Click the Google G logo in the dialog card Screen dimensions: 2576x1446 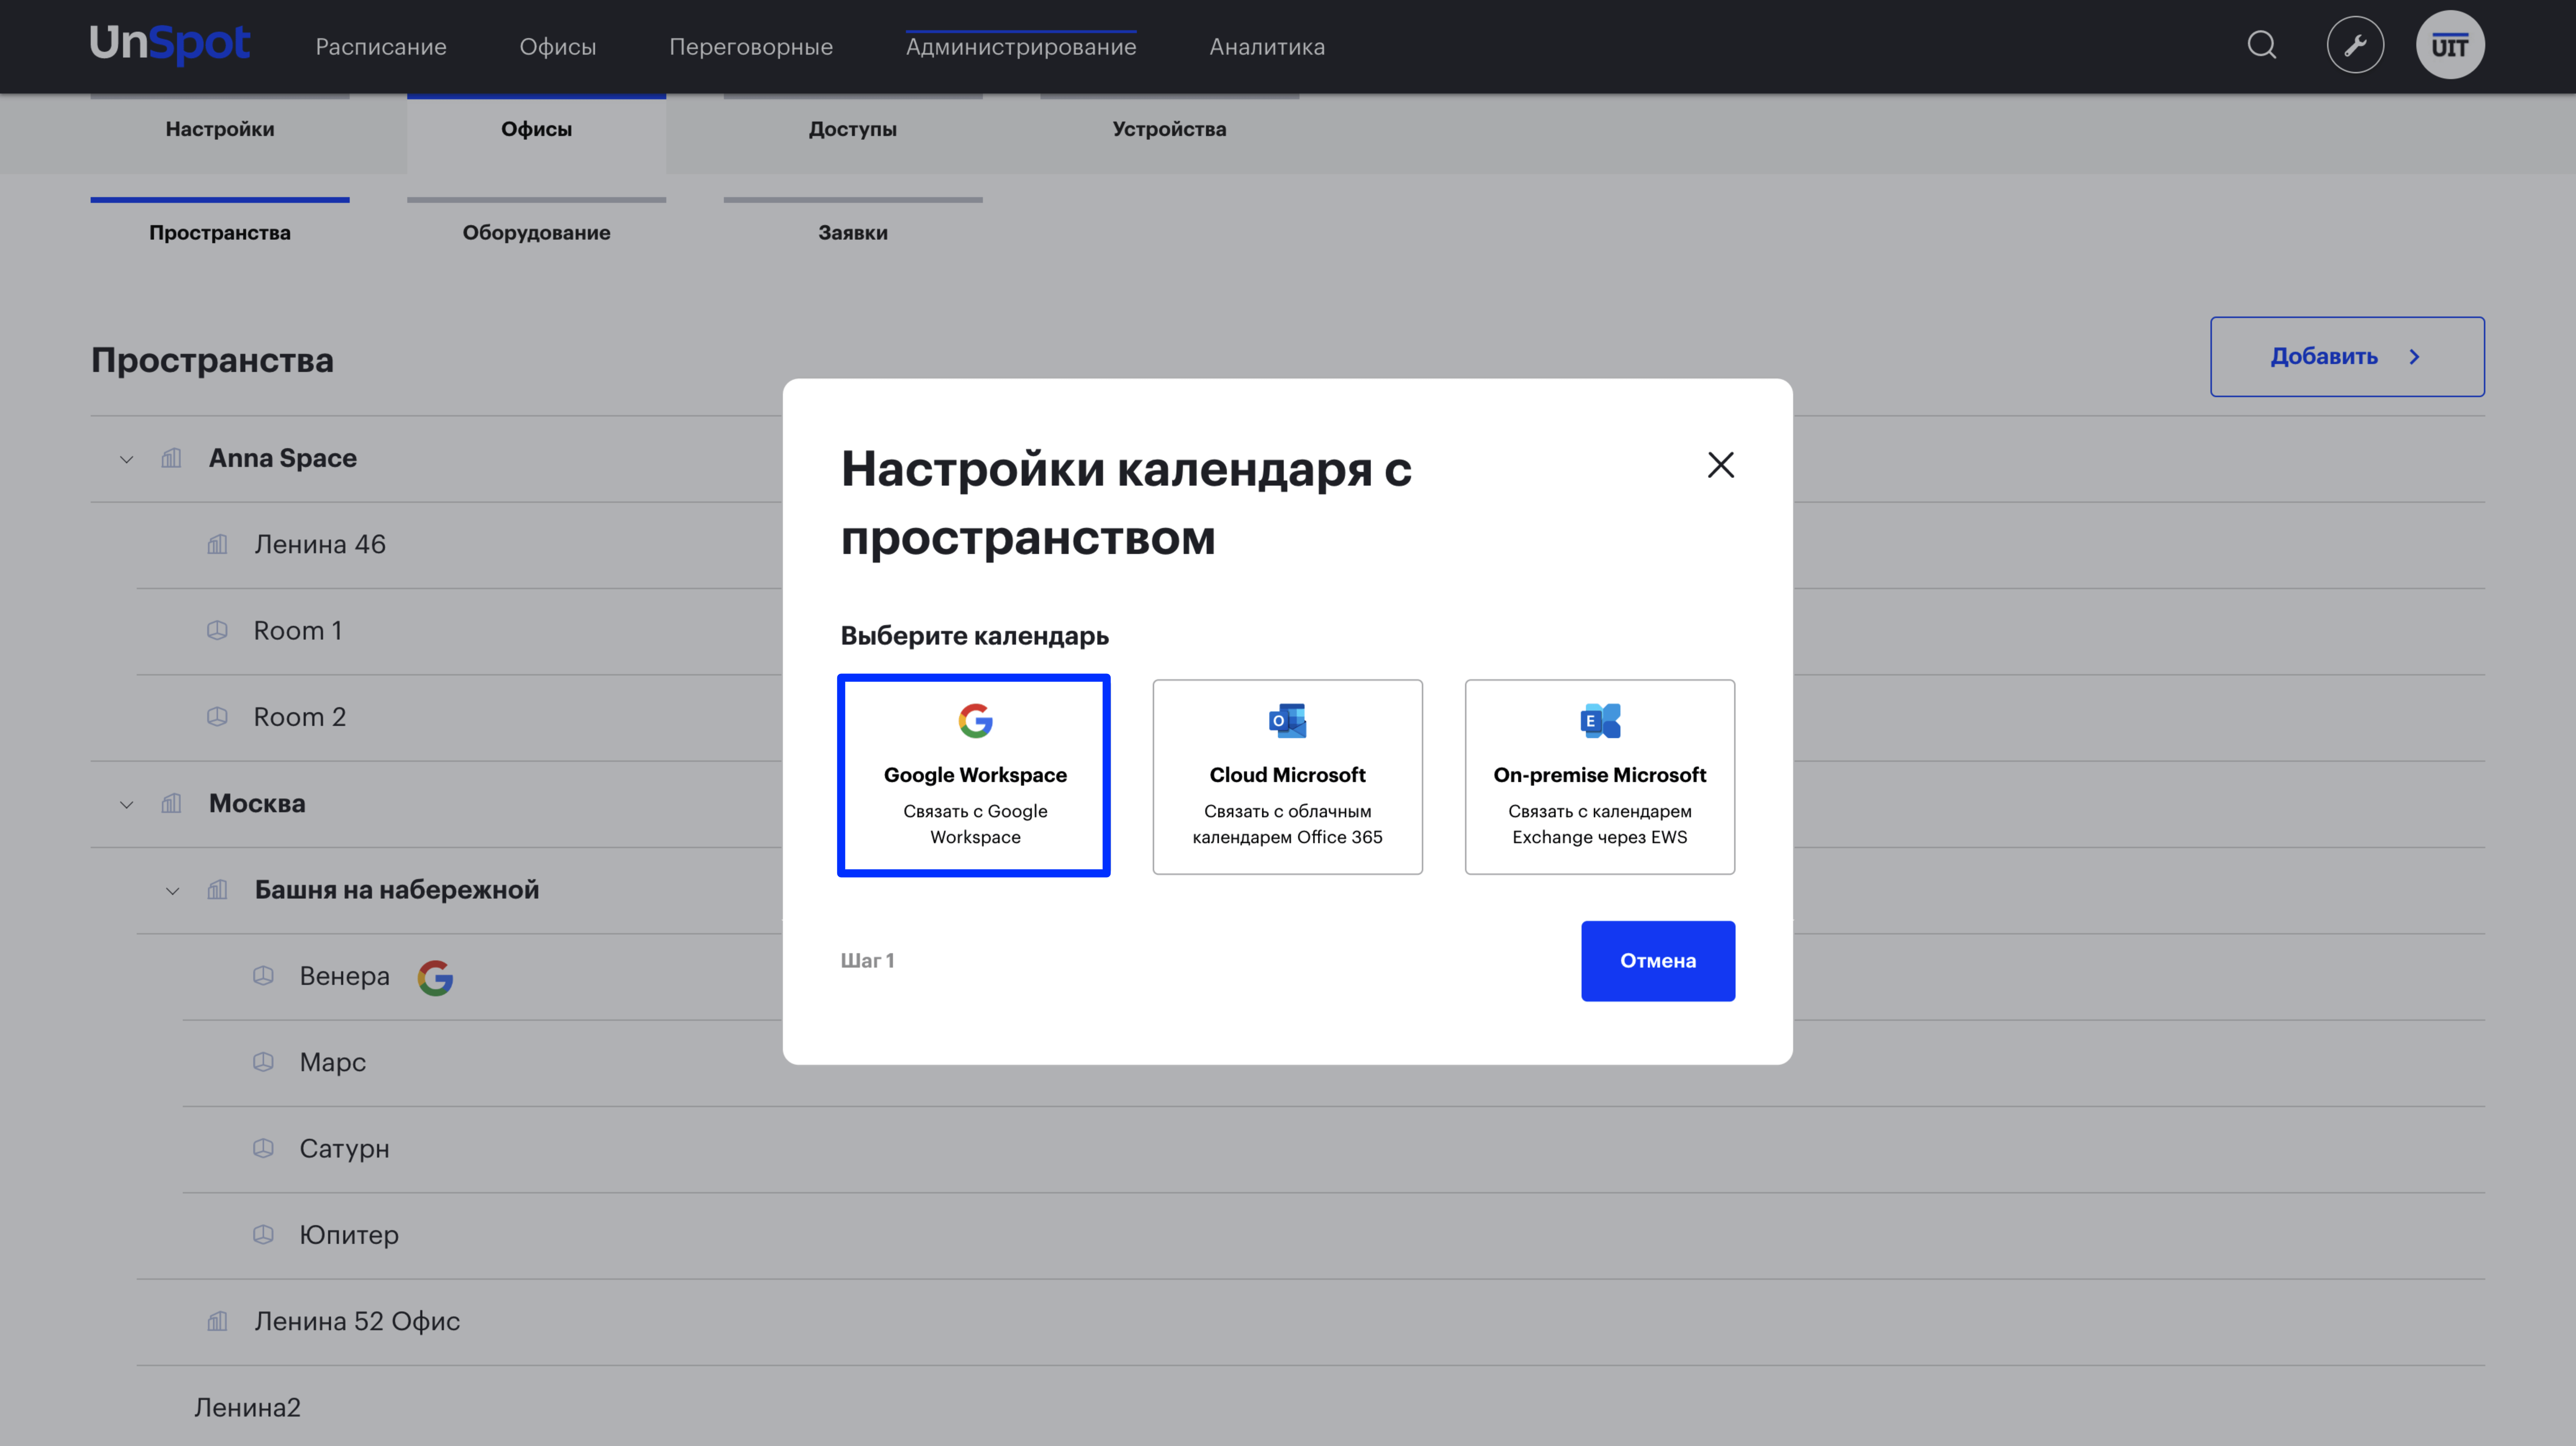tap(975, 720)
